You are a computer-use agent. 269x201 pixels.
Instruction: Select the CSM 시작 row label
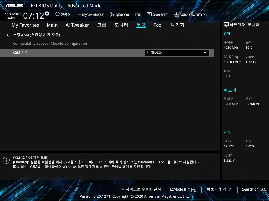tap(21, 52)
